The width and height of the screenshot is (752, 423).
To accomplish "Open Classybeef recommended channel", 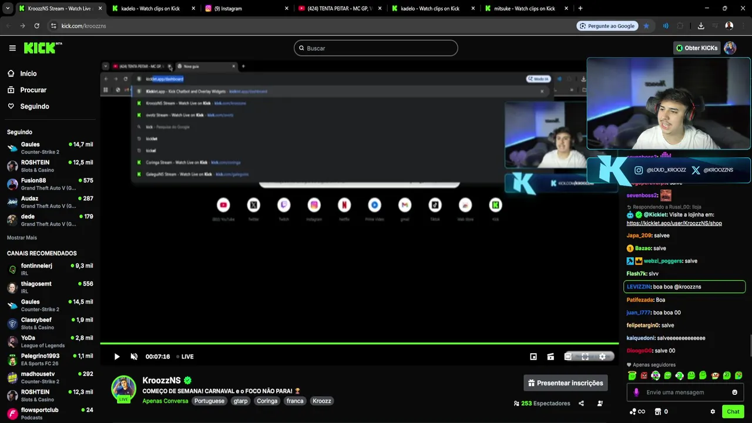I will pyautogui.click(x=50, y=324).
